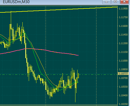Screen dimensions: 130x106
Task: Click the 1.11150 price scale label
Action: [x=123, y=52]
